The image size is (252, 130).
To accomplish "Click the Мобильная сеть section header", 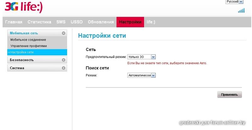I will pos(37,33).
